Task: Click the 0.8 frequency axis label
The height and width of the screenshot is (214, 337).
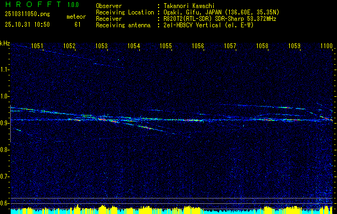Action: [4, 150]
